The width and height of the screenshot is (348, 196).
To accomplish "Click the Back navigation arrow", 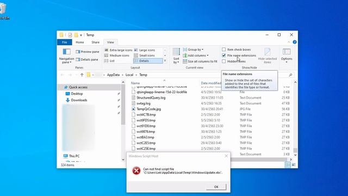I will pos(63,75).
